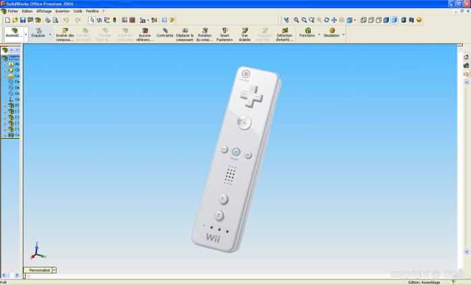Click the Aucune référence externe tool
The image size is (471, 285).
[x=145, y=35]
